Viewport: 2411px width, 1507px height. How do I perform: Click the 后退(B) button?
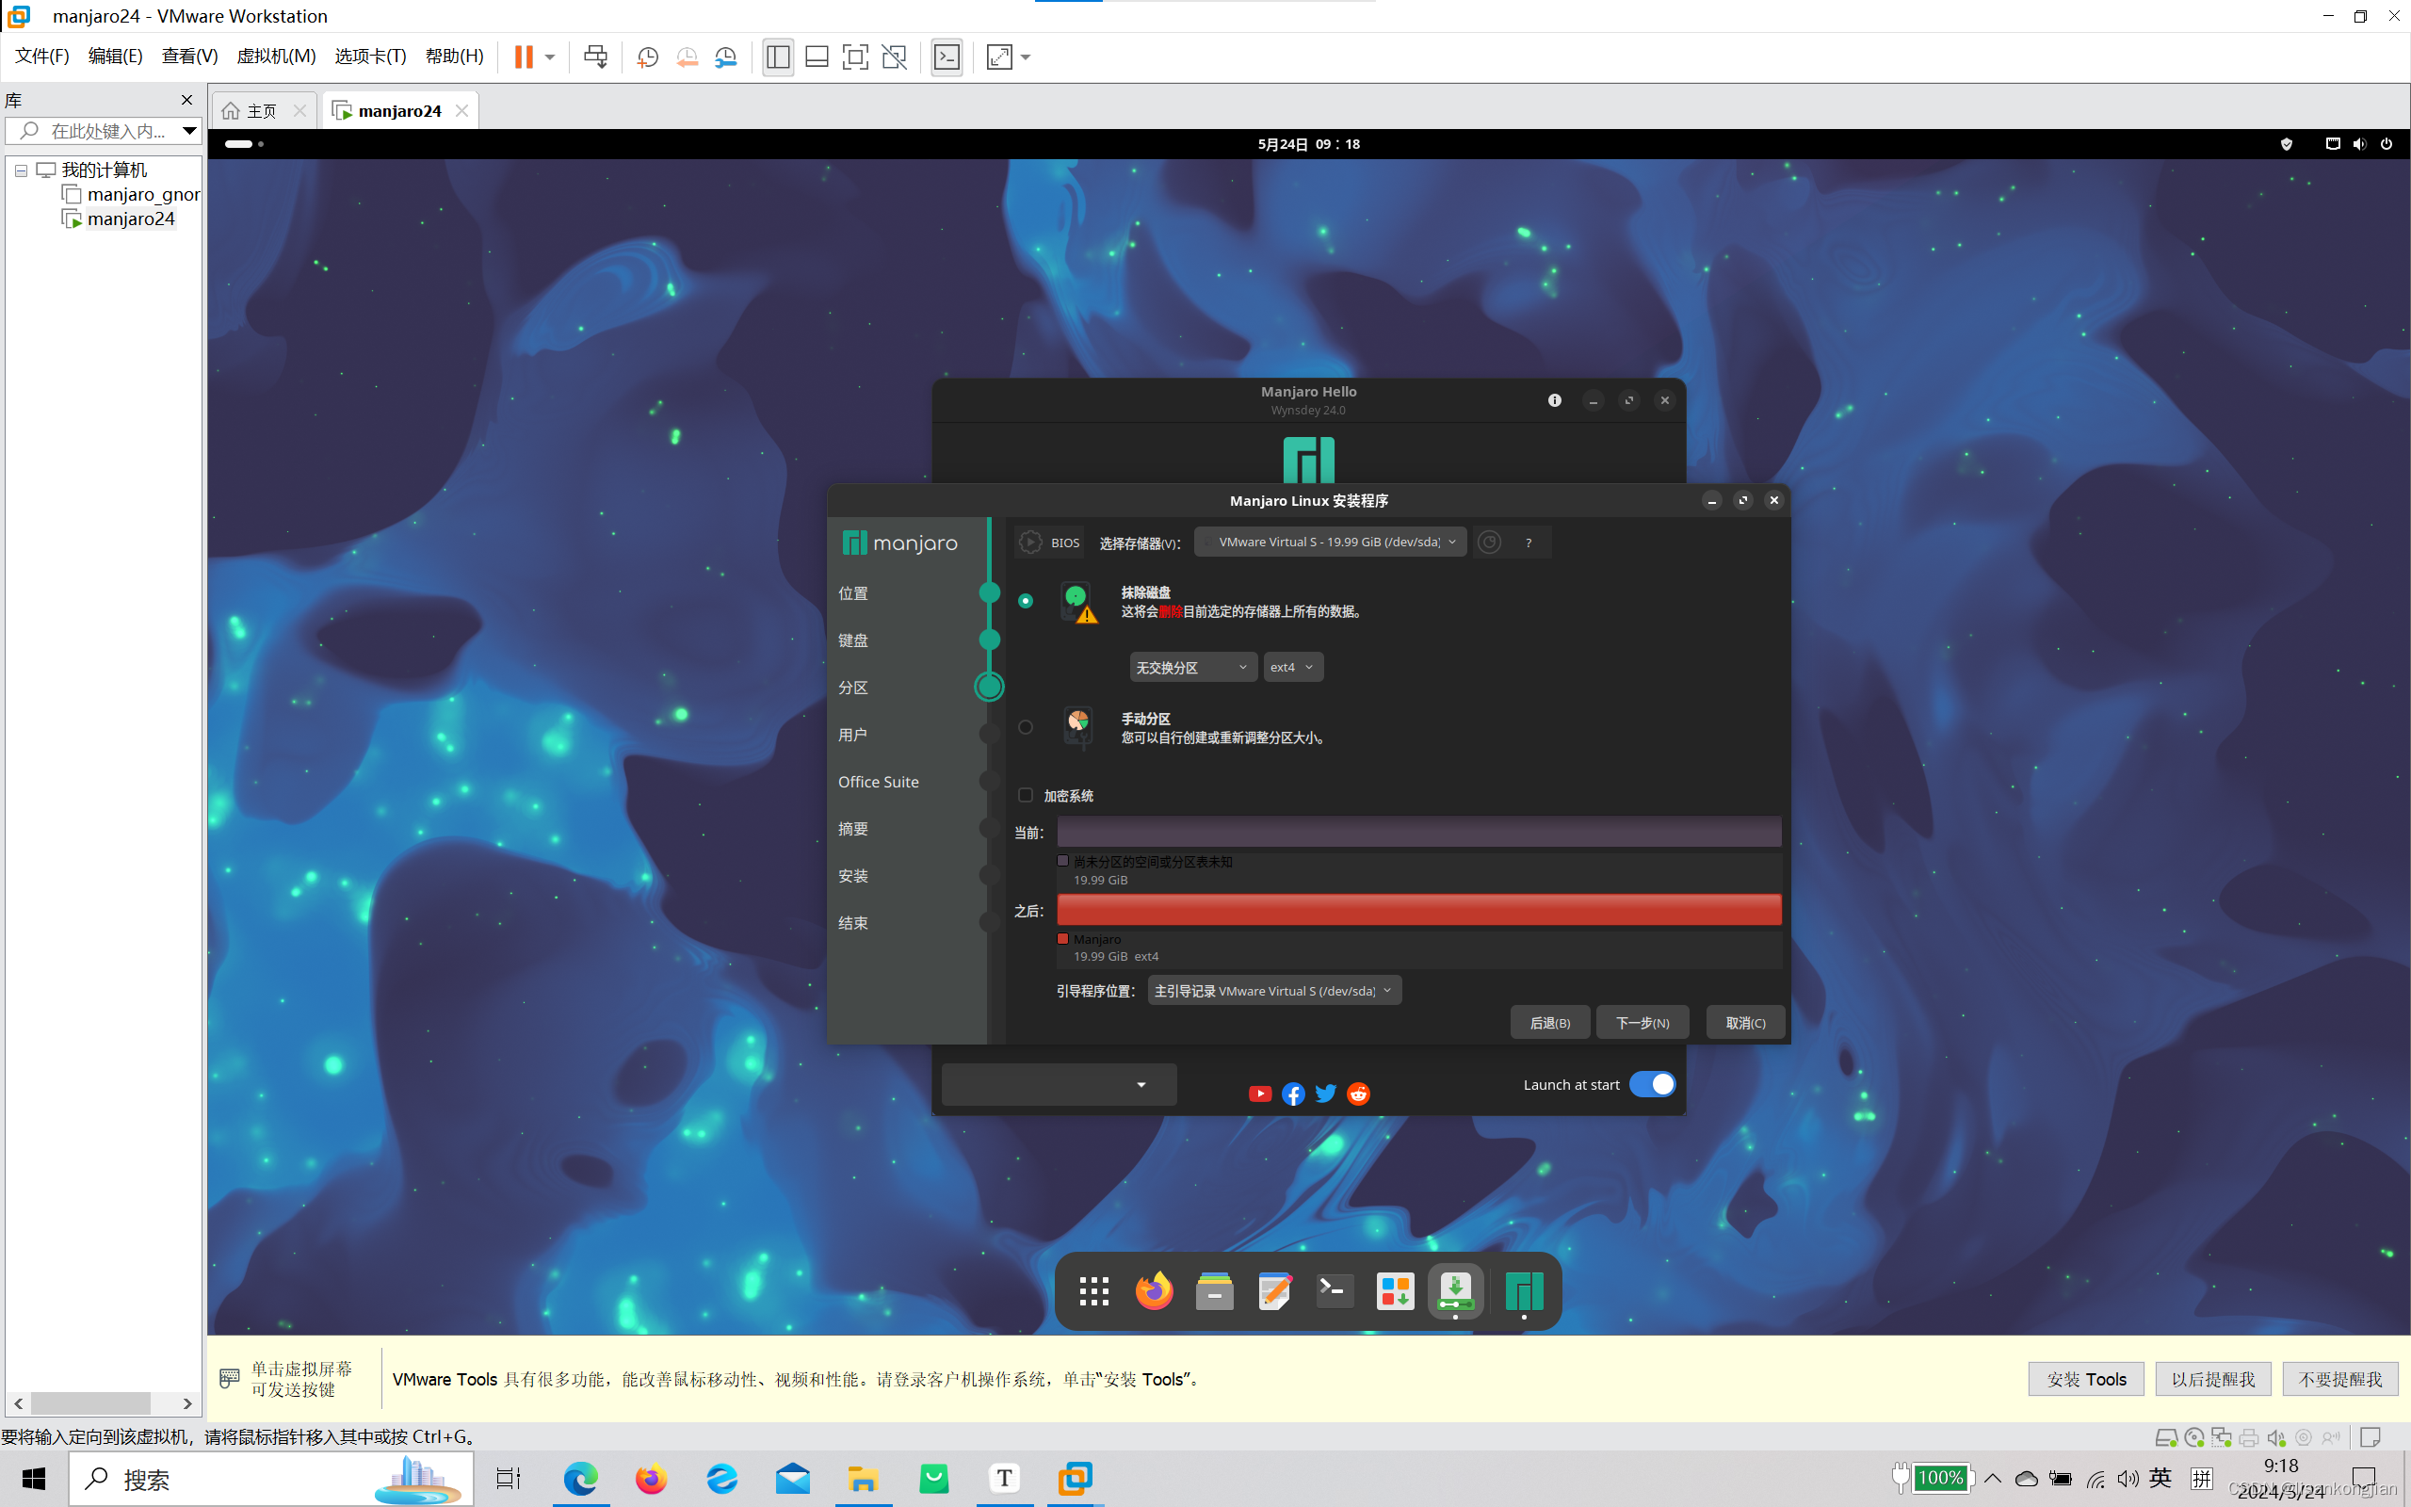tap(1549, 1023)
